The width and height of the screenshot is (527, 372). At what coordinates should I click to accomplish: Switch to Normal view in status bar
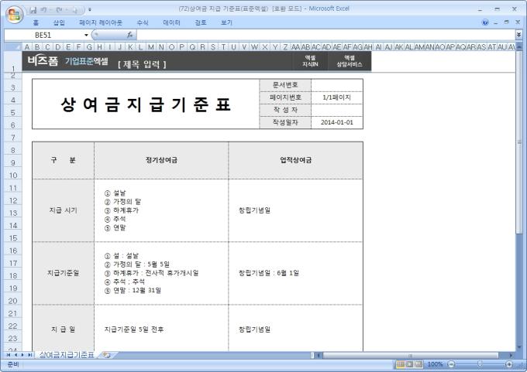(x=400, y=364)
